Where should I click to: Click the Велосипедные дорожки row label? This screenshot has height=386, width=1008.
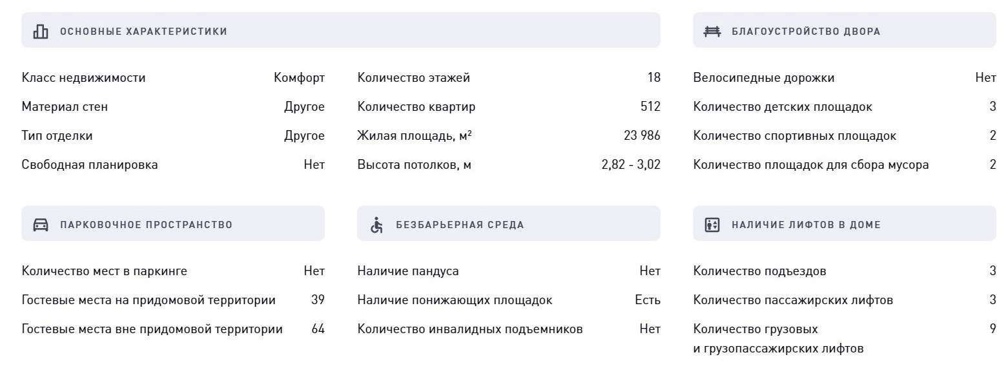point(764,78)
